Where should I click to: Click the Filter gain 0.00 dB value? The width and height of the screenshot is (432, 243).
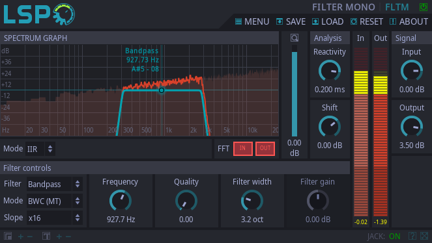(318, 220)
